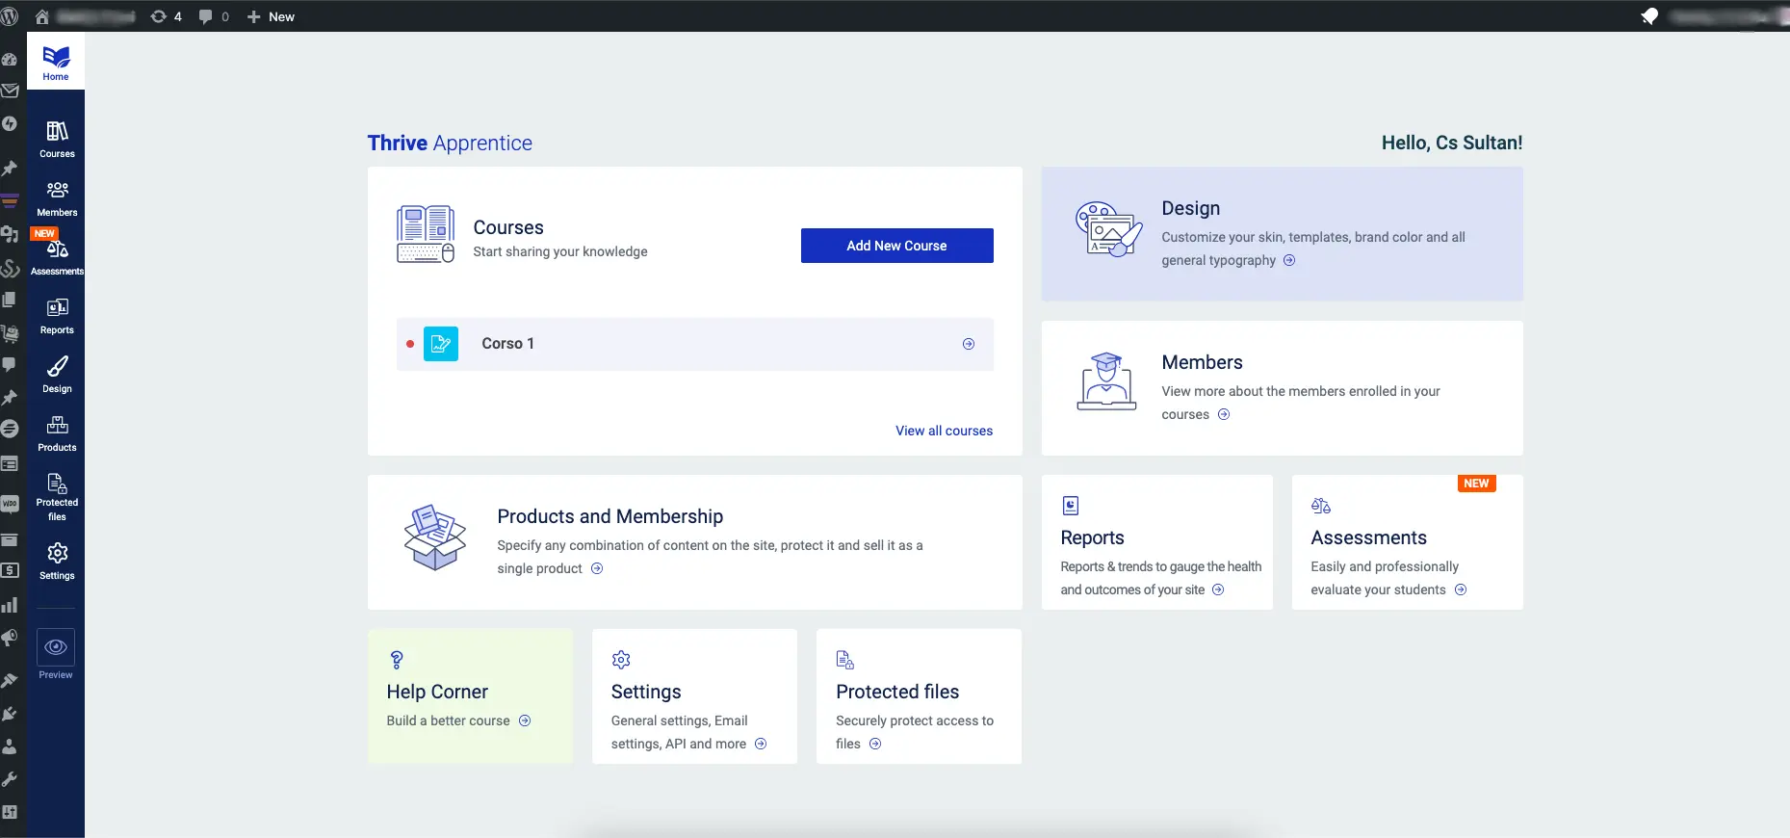Screen dimensions: 1790x838
Task: Select Design in the Apprentice sidebar
Action: coord(57,375)
